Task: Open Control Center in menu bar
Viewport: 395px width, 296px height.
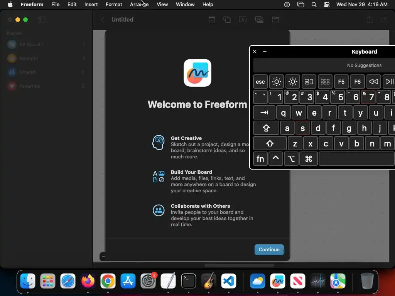Action: click(327, 4)
